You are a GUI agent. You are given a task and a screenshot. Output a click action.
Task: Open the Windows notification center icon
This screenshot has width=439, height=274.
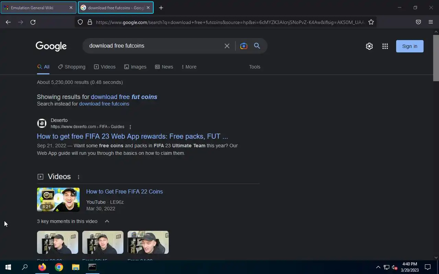coord(428,267)
